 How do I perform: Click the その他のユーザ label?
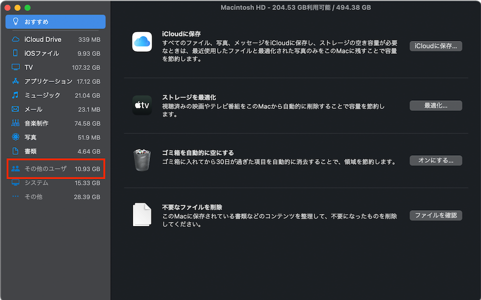45,169
